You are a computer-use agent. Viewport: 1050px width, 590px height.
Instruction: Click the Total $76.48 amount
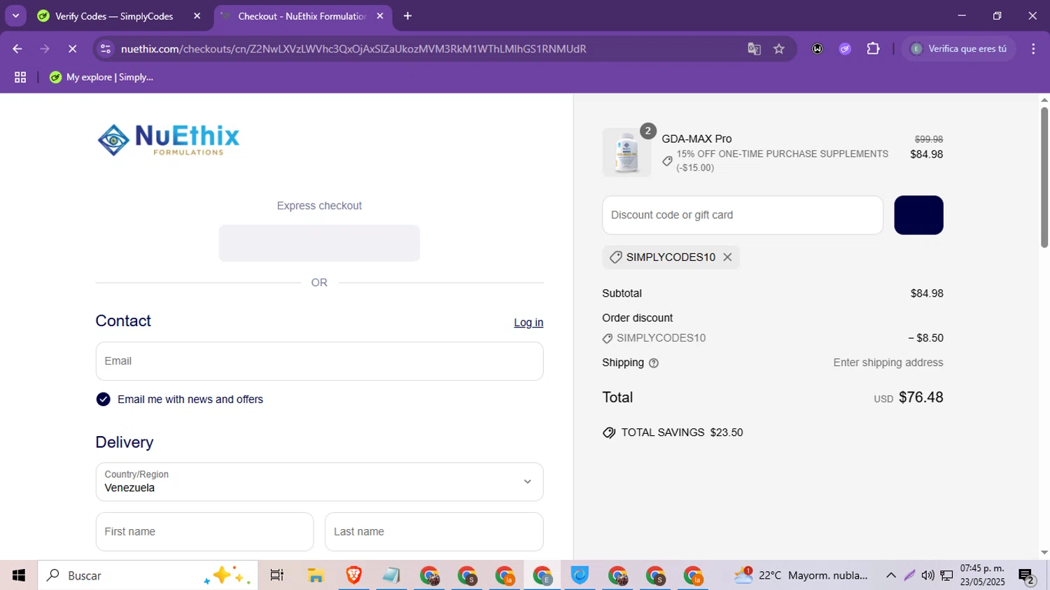(920, 398)
